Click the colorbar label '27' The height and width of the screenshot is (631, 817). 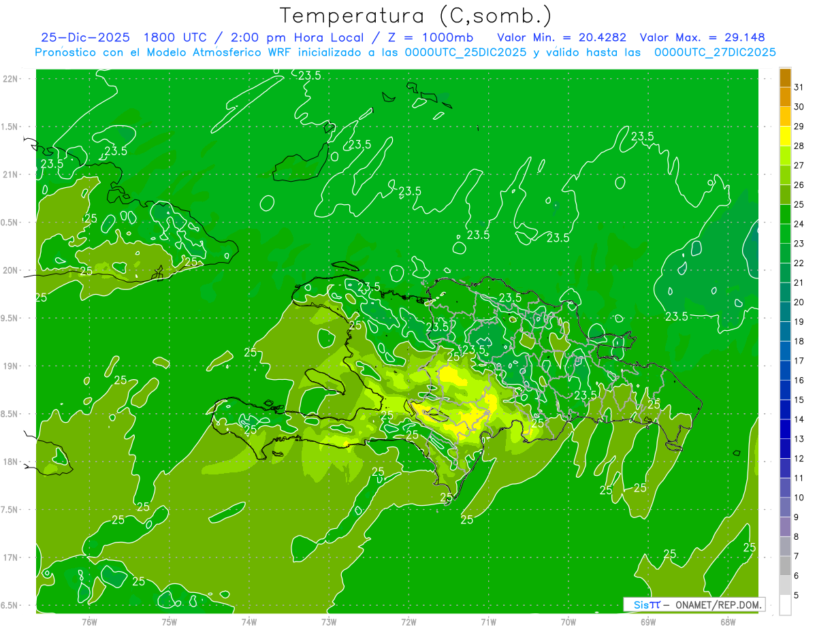point(799,165)
